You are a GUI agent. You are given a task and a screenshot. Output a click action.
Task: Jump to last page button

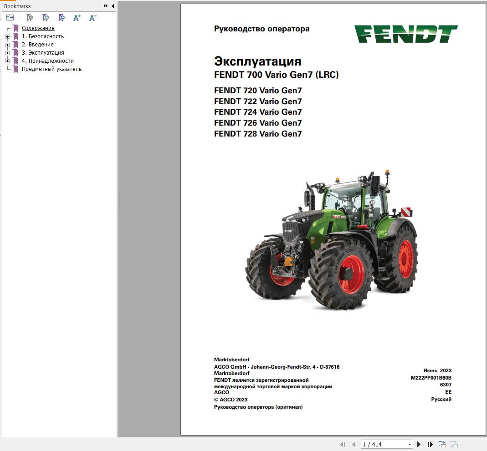click(x=430, y=444)
